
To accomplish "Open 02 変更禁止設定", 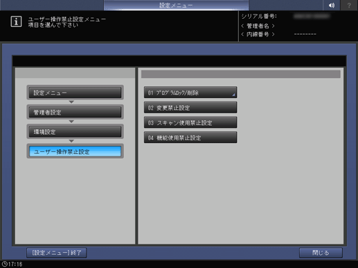I will pos(190,107).
